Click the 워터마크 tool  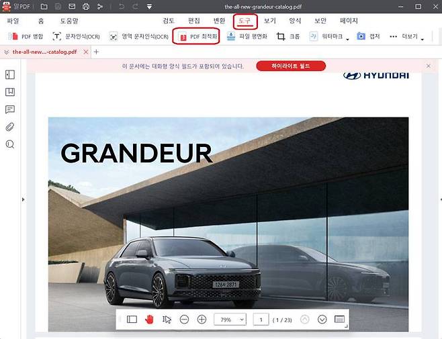point(326,36)
